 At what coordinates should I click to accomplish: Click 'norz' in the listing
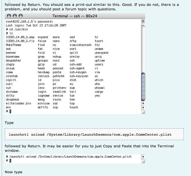pos(56,60)
